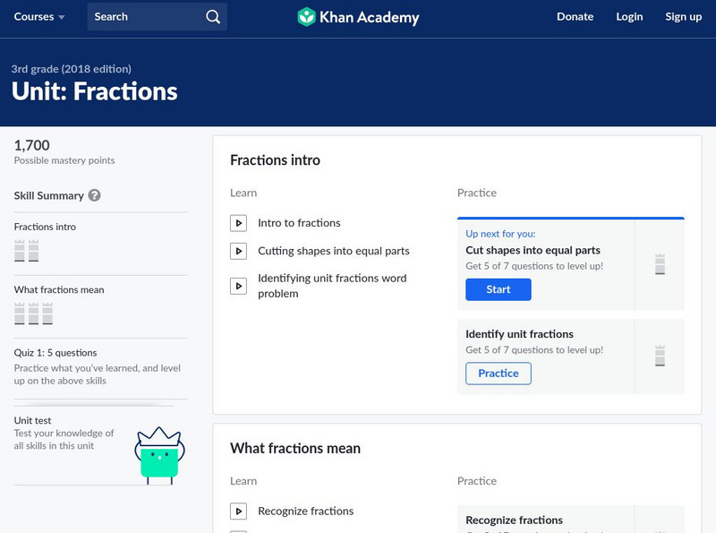Image resolution: width=716 pixels, height=533 pixels.
Task: Click the Search input field
Action: click(158, 17)
